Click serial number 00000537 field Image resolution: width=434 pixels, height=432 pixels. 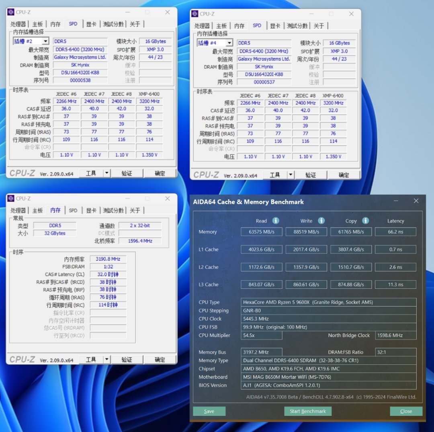264,82
